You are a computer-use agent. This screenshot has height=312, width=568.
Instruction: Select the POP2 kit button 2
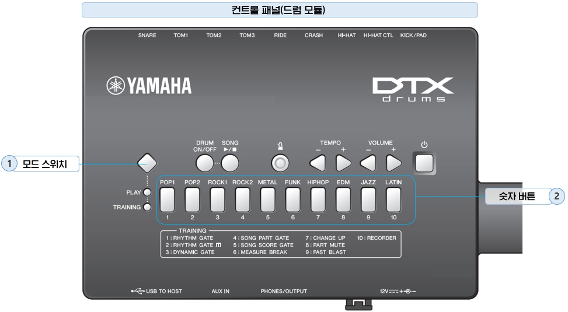coord(193,200)
